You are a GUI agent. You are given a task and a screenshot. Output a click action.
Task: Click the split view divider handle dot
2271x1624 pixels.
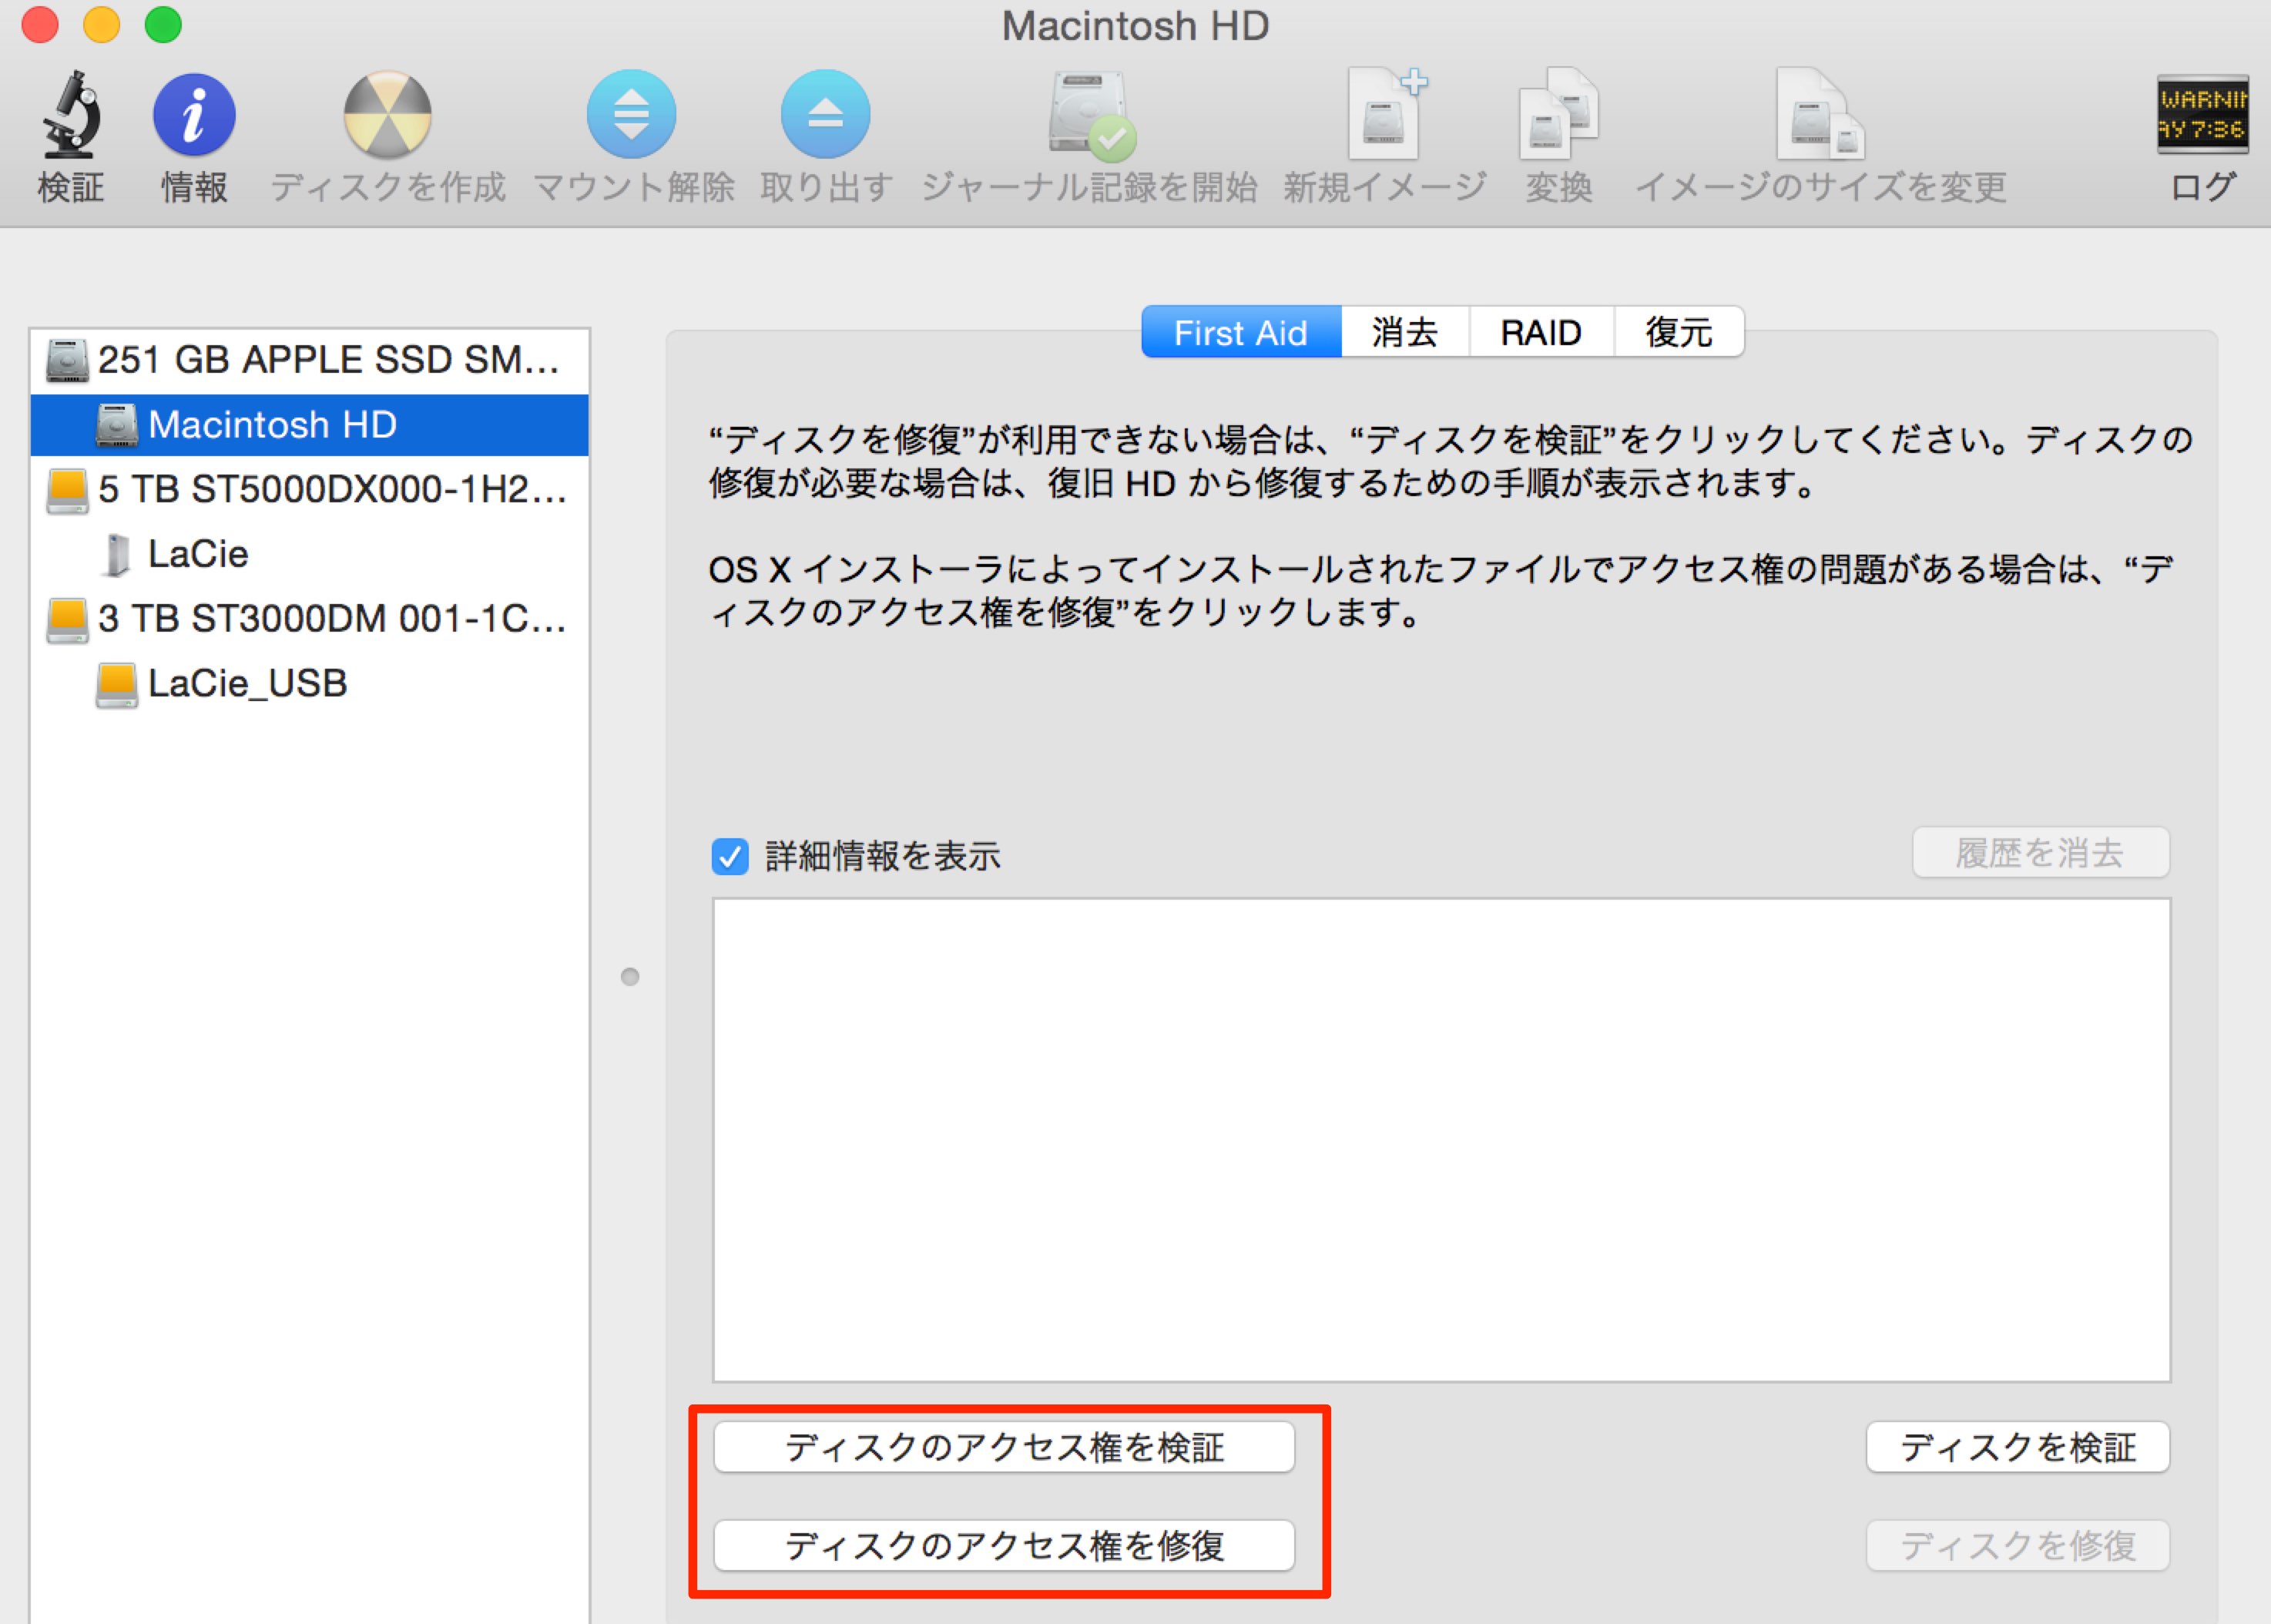pos(630,977)
